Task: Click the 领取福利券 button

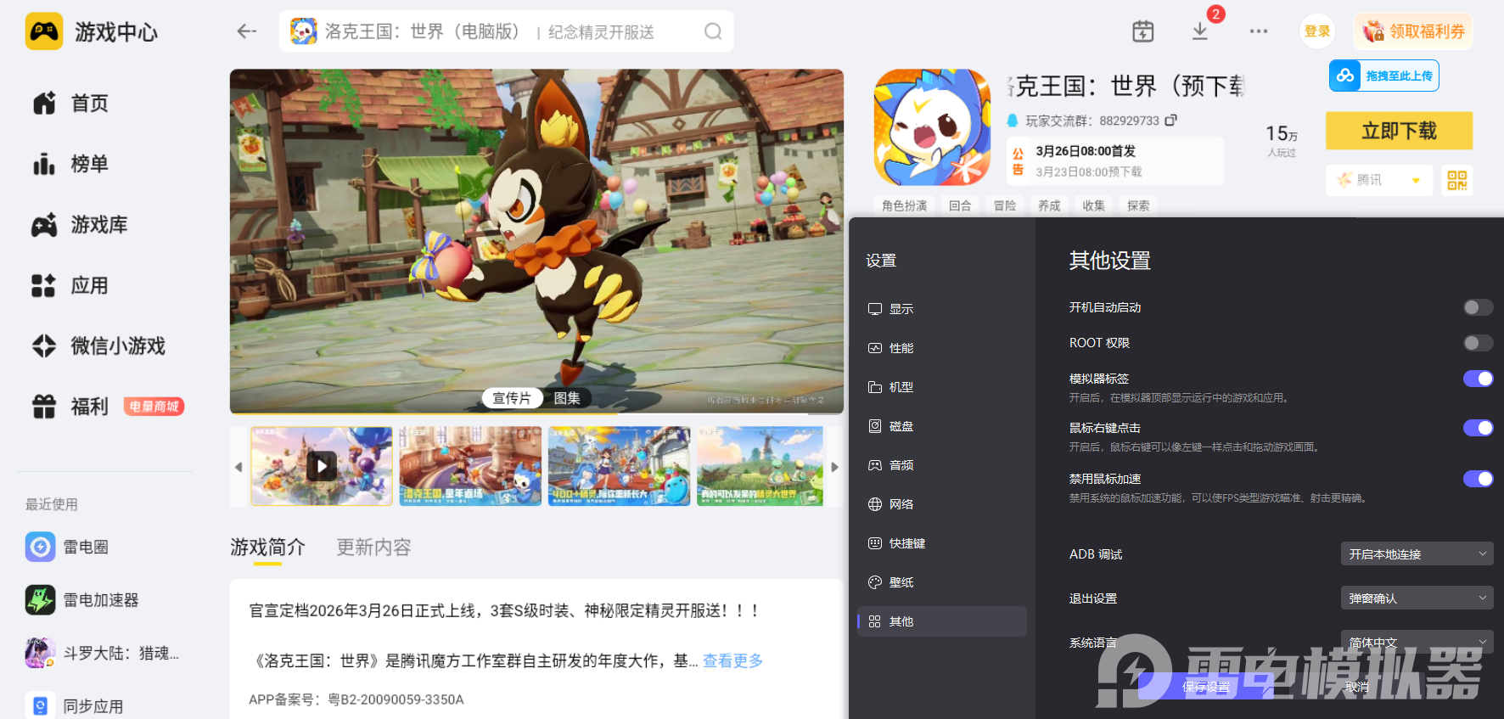Action: (x=1413, y=31)
